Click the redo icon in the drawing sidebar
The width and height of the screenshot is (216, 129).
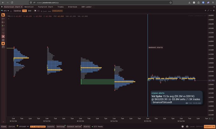click(3, 29)
